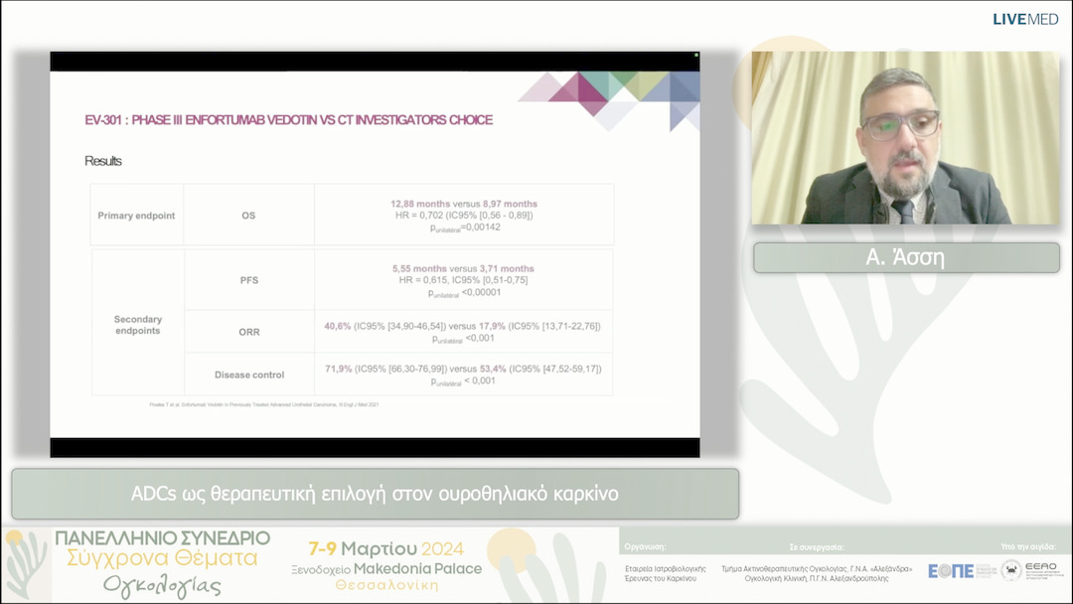Viewport: 1073px width, 604px height.
Task: Click the round crab emblem in the footer
Action: coord(1010,570)
